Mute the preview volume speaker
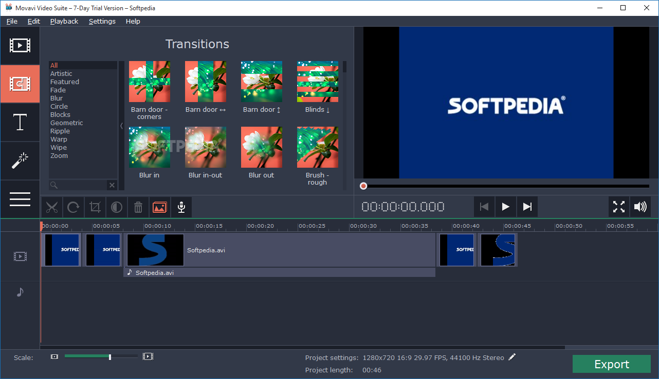The width and height of the screenshot is (659, 379). 640,207
